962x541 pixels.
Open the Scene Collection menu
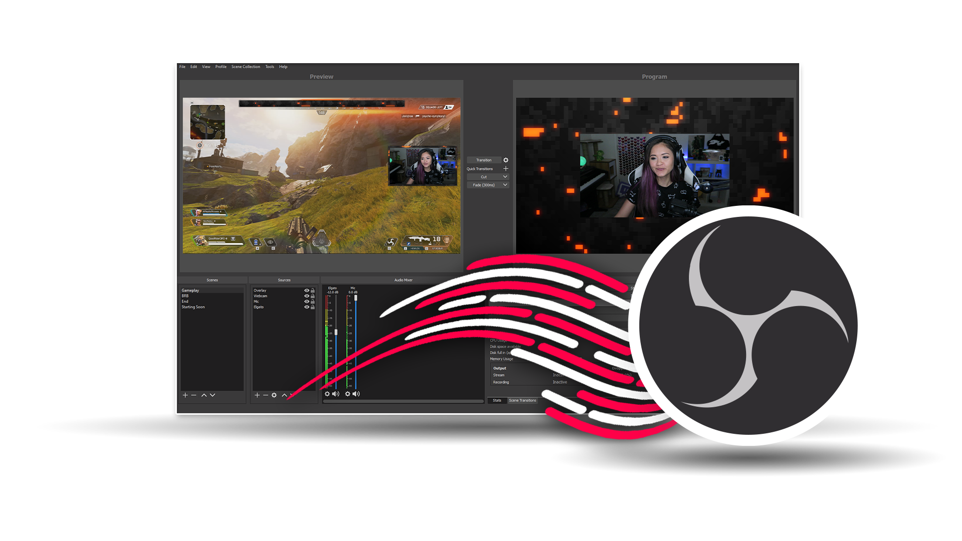[246, 67]
